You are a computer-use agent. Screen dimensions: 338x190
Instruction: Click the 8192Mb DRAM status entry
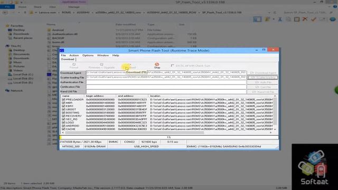(95, 147)
